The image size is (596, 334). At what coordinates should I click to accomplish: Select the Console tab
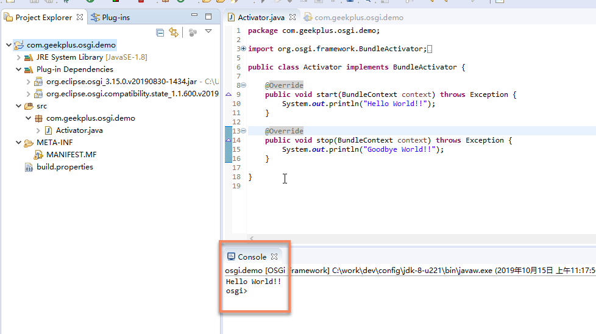click(252, 257)
